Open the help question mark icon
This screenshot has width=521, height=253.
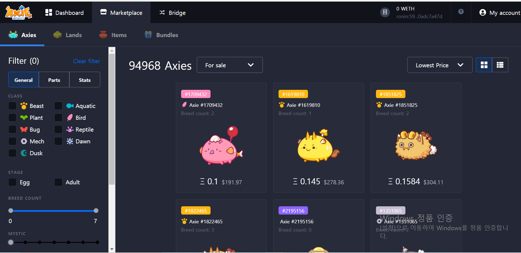[x=461, y=12]
